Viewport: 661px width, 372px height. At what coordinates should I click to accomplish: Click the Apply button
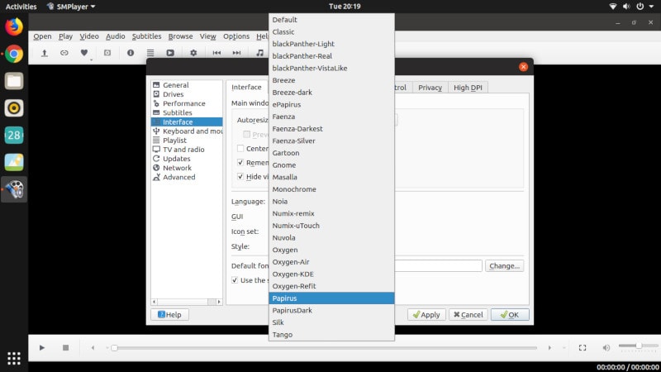pyautogui.click(x=426, y=314)
